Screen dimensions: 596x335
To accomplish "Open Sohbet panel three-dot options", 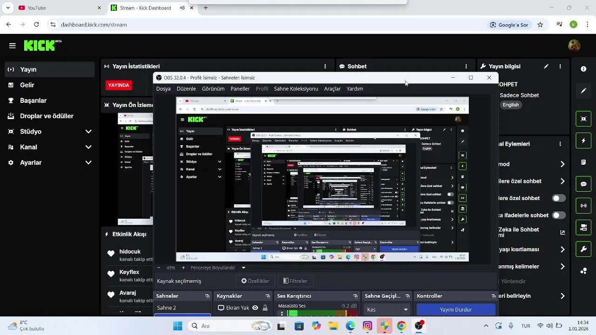I will [x=466, y=67].
